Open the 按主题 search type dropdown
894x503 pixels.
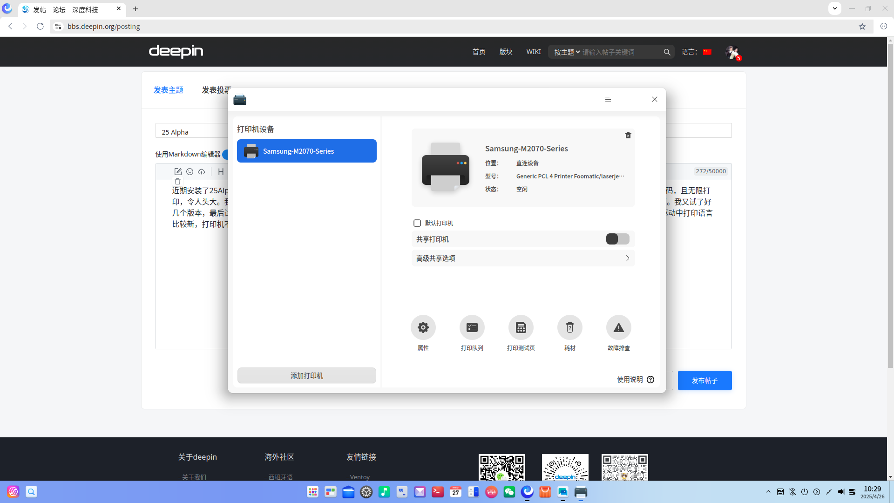[567, 52]
